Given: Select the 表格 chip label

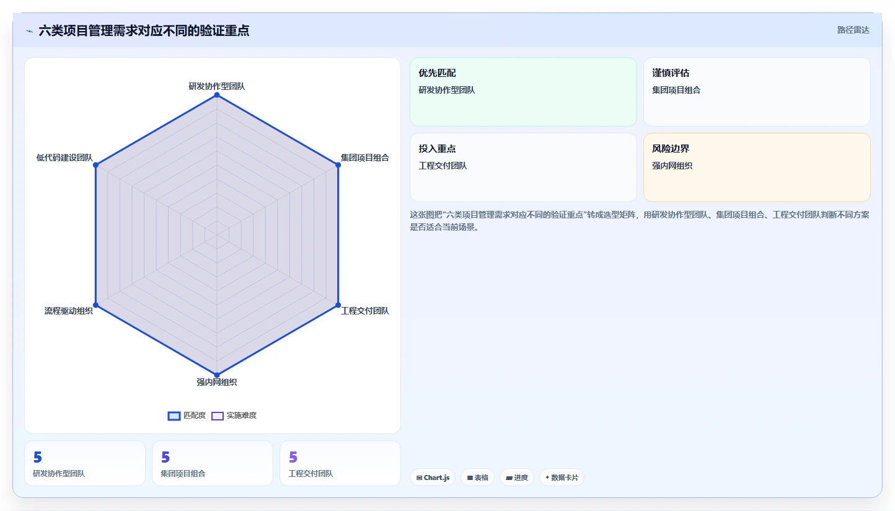Looking at the screenshot, I should pyautogui.click(x=482, y=478).
